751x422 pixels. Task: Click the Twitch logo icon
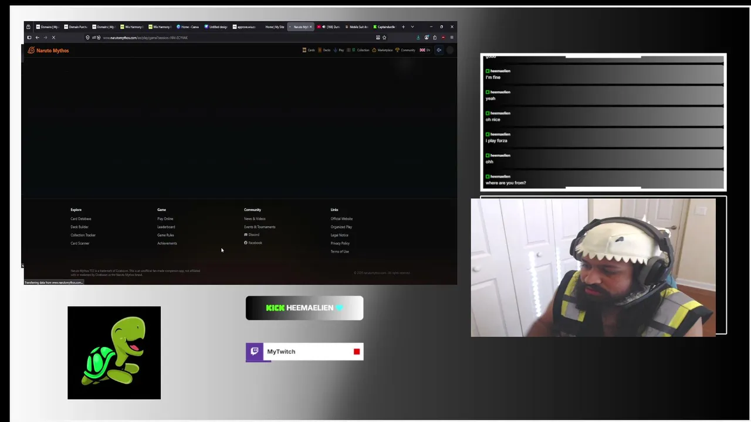(255, 351)
